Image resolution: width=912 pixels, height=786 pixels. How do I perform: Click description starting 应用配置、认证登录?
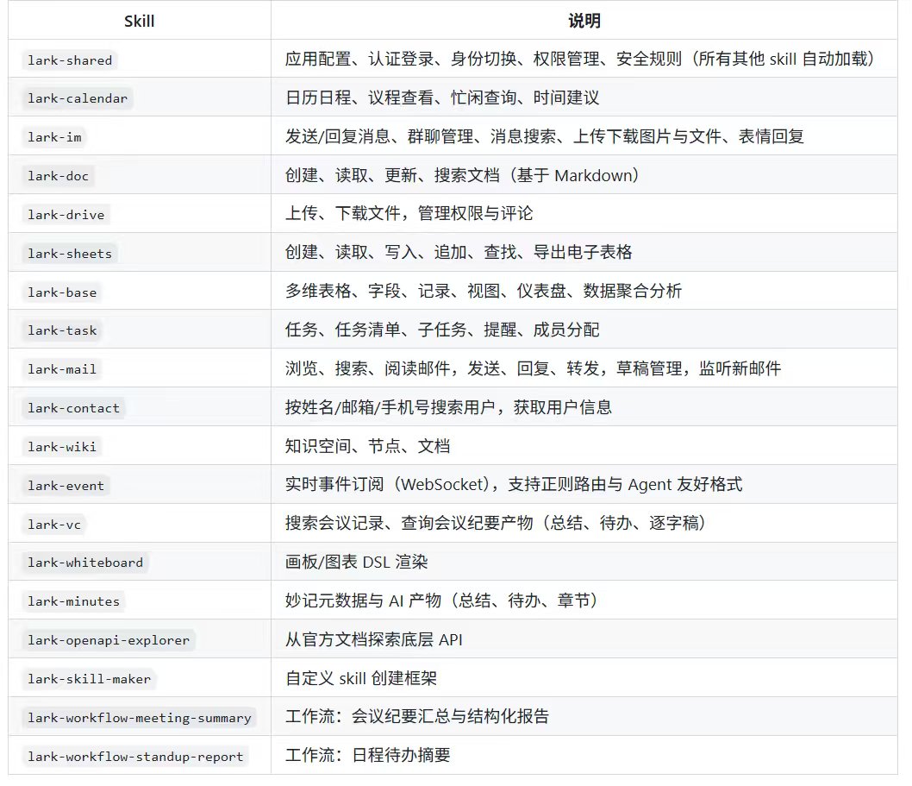[580, 60]
